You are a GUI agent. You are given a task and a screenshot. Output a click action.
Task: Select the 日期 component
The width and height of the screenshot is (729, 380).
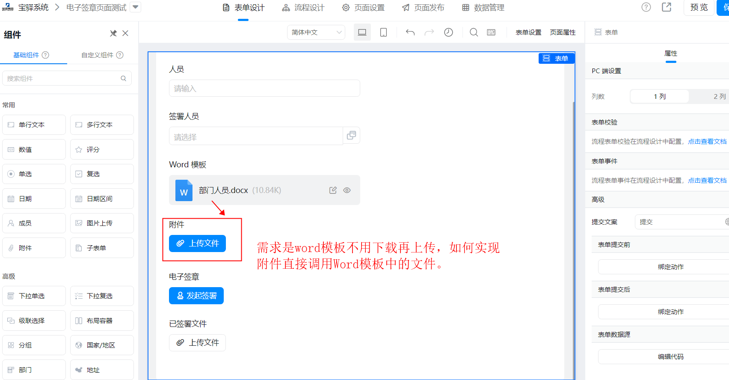point(34,199)
